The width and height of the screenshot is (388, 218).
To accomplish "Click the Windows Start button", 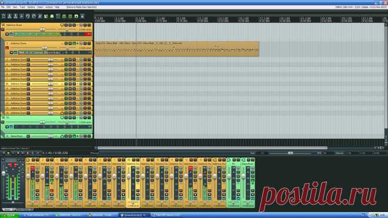I will click(x=9, y=215).
